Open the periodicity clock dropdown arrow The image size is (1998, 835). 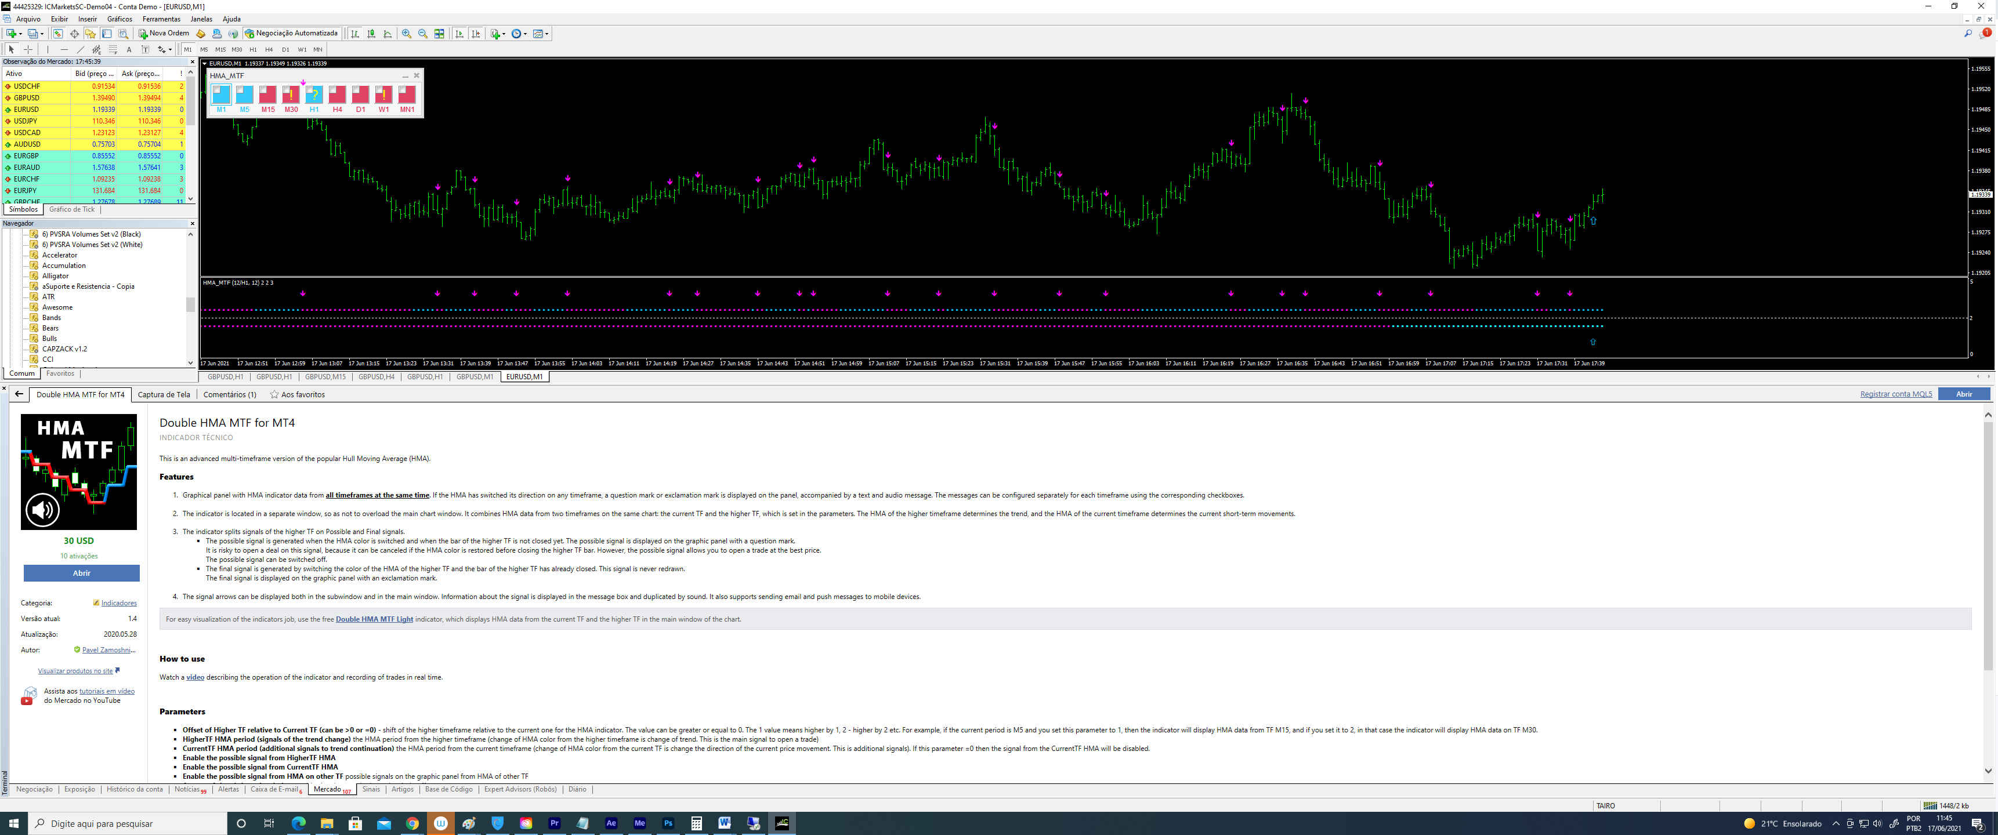point(525,34)
